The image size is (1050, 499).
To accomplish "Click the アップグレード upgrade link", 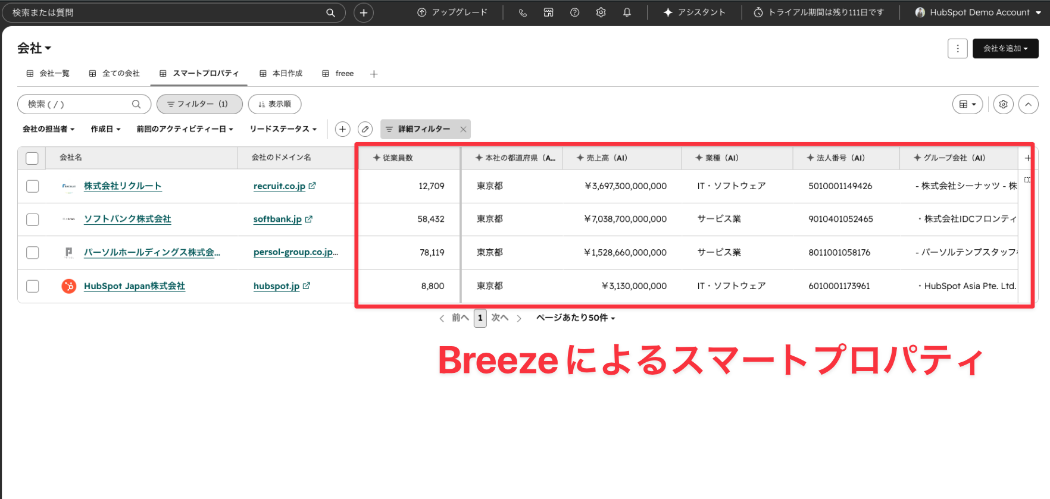I will pyautogui.click(x=452, y=12).
